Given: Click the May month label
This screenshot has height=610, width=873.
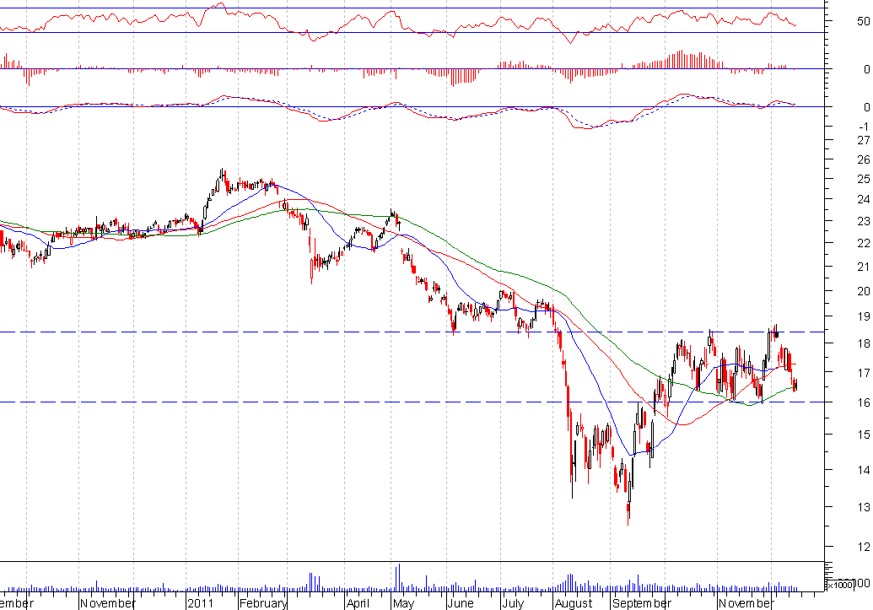Looking at the screenshot, I should click(404, 603).
